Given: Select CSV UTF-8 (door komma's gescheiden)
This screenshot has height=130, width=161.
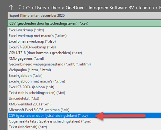Looking at the screenshot, I should tap(84, 53).
